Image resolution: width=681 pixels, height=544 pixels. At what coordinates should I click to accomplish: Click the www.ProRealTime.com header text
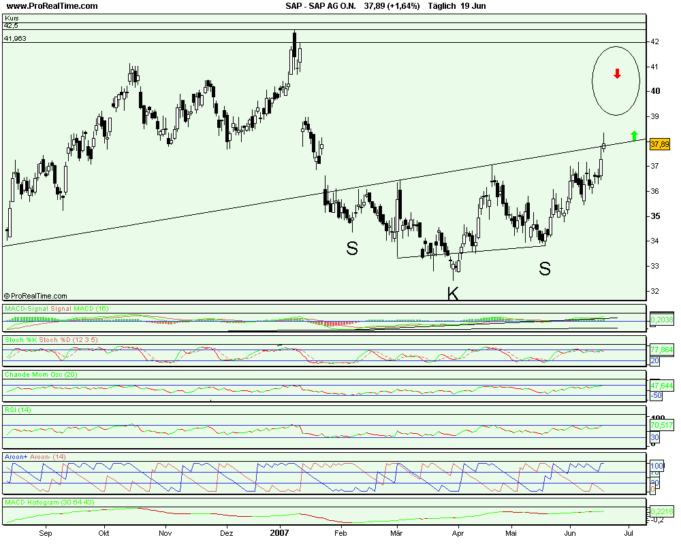click(52, 6)
